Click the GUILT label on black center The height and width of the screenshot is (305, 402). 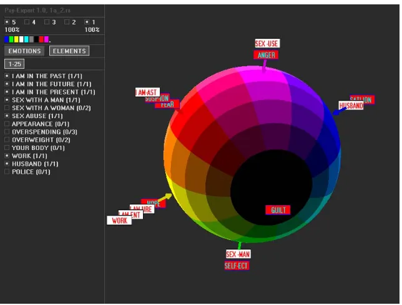tap(278, 210)
